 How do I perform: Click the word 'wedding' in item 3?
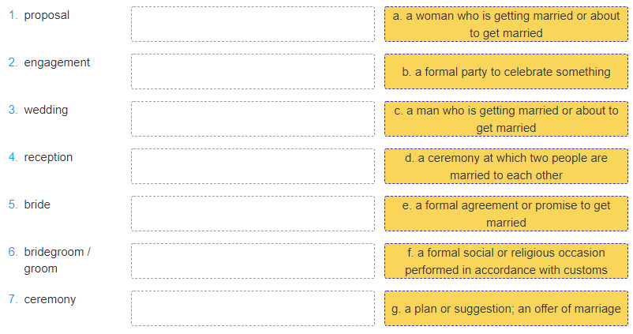coord(46,110)
